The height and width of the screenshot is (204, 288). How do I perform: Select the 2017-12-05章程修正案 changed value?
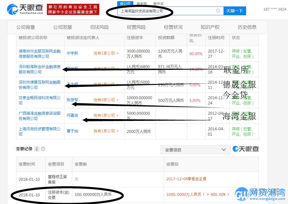186,179
